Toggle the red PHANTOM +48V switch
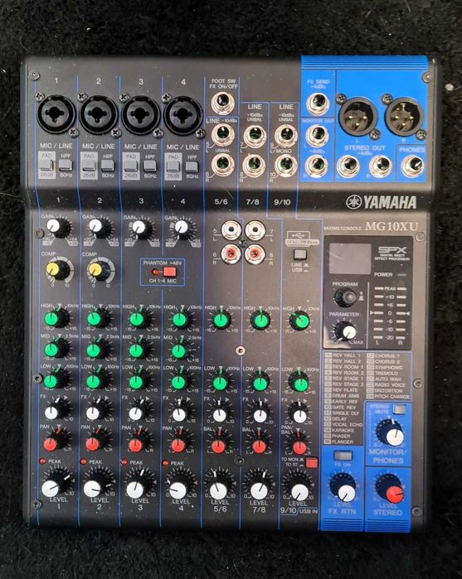This screenshot has width=462, height=579. click(x=169, y=273)
